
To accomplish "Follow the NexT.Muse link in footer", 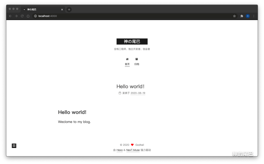I will (x=133, y=150).
